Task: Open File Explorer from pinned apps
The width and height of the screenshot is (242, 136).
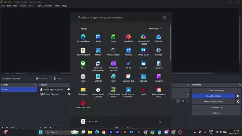Action: tap(83, 91)
